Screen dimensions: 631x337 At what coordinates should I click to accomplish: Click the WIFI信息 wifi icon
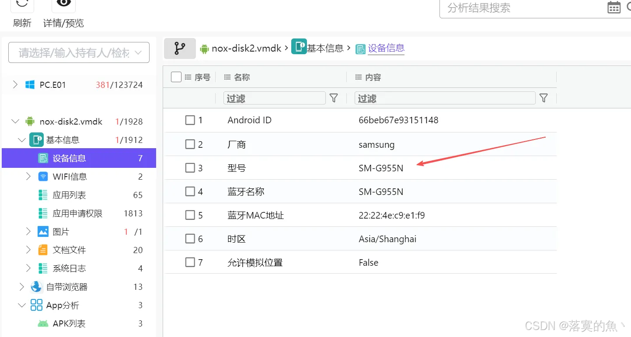[x=43, y=177]
